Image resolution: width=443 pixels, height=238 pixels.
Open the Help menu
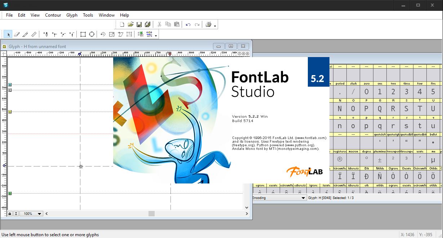pos(124,15)
